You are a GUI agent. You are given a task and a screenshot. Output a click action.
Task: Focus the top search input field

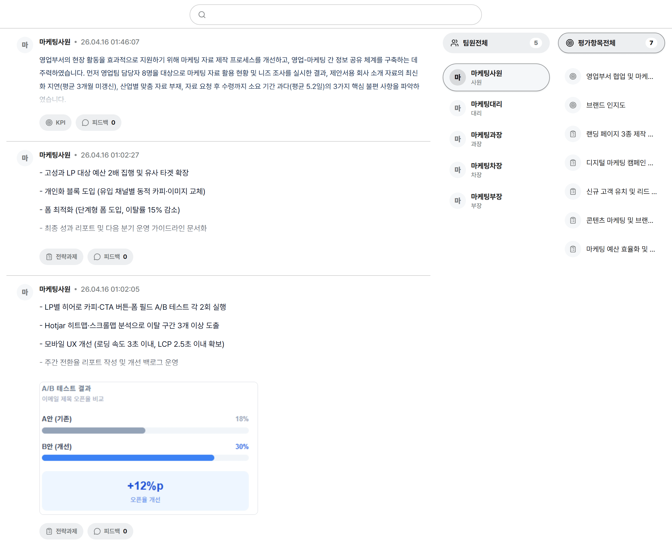point(335,14)
